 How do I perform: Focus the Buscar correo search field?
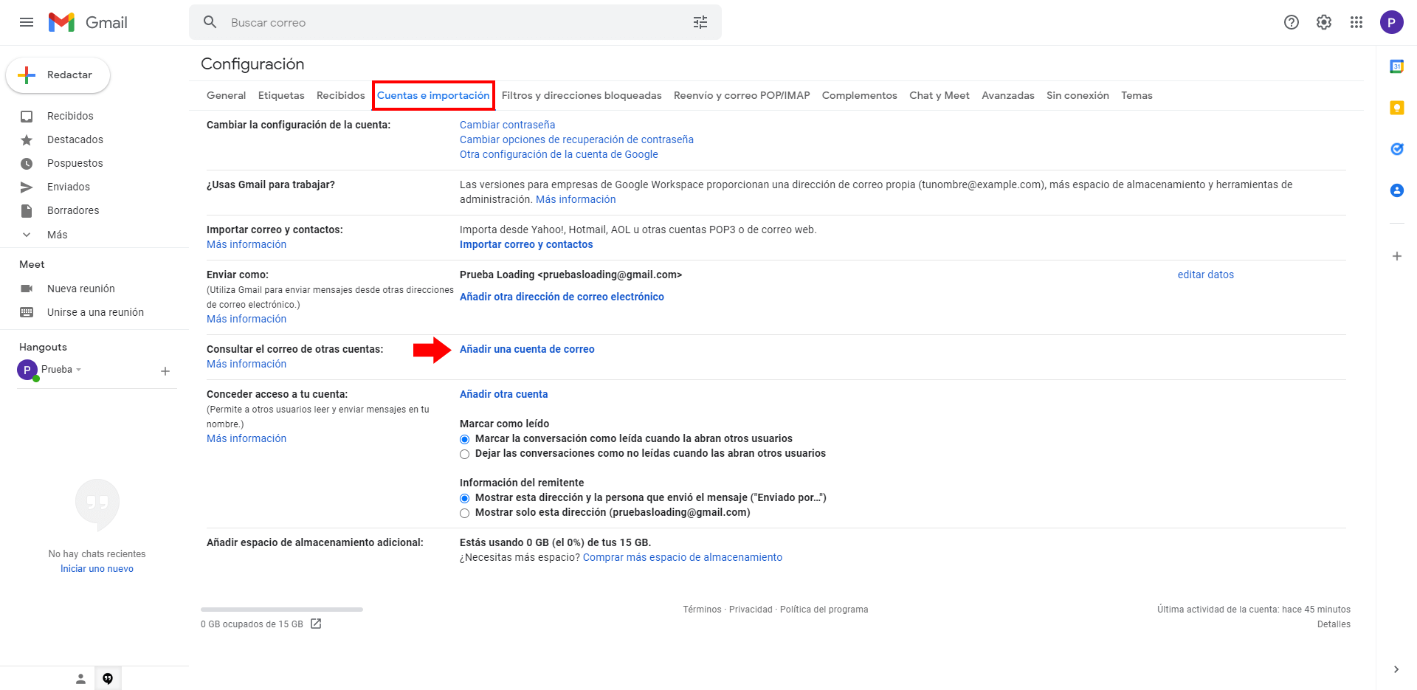pos(455,22)
